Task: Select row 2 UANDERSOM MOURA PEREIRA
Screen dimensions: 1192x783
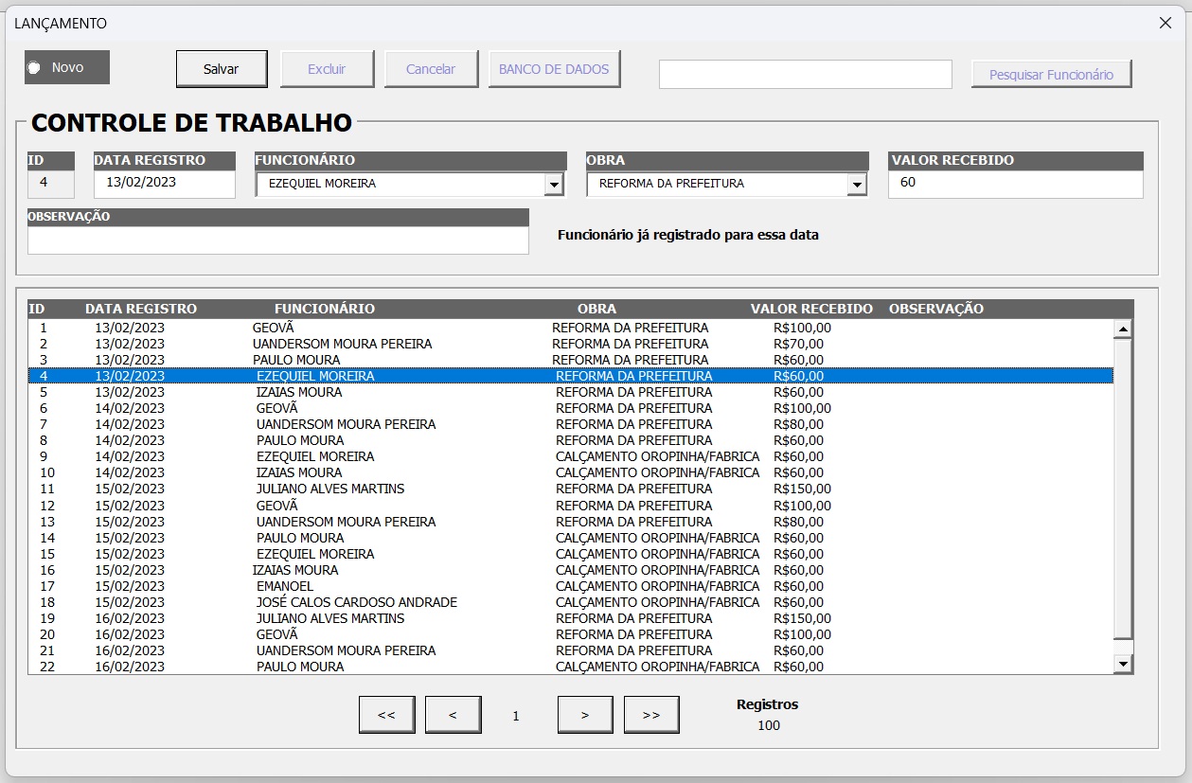Action: tap(571, 344)
